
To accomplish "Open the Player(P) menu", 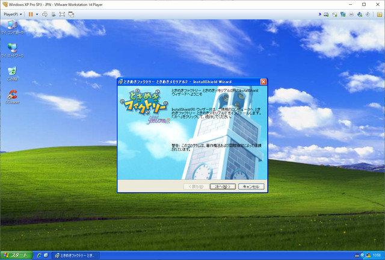I will tap(13, 14).
